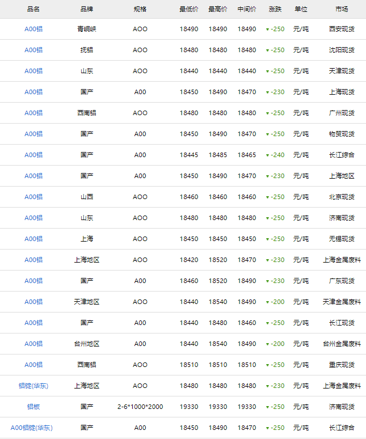The width and height of the screenshot is (366, 439).
Task: Click the 涨跌 column header
Action: tap(275, 10)
